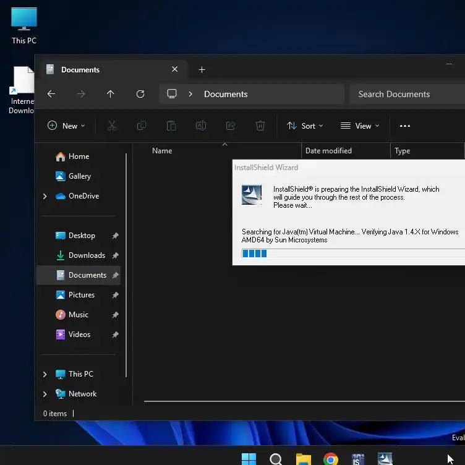This screenshot has height=465, width=465.
Task: Go up one folder level
Action: (110, 94)
